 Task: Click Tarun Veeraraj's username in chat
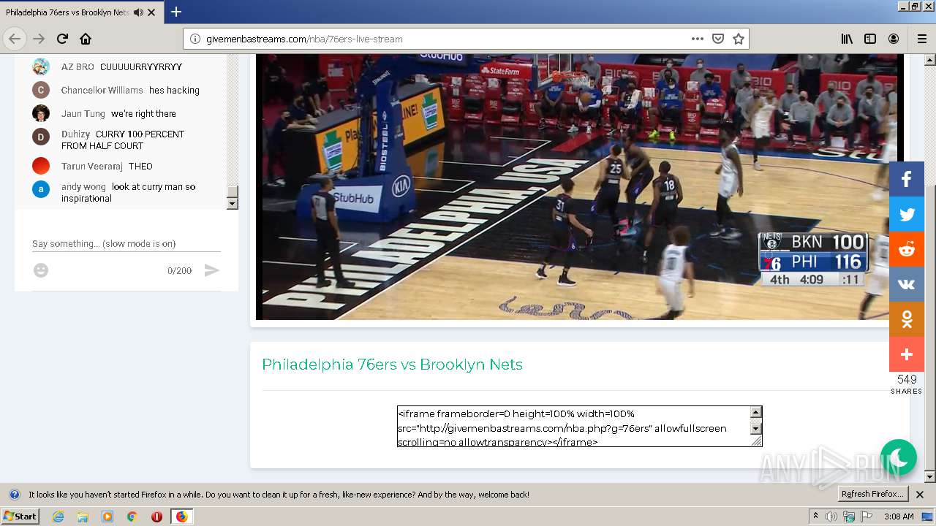[x=92, y=166]
